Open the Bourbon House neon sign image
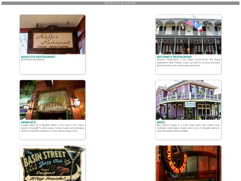This screenshot has height=181, width=241. (188, 163)
